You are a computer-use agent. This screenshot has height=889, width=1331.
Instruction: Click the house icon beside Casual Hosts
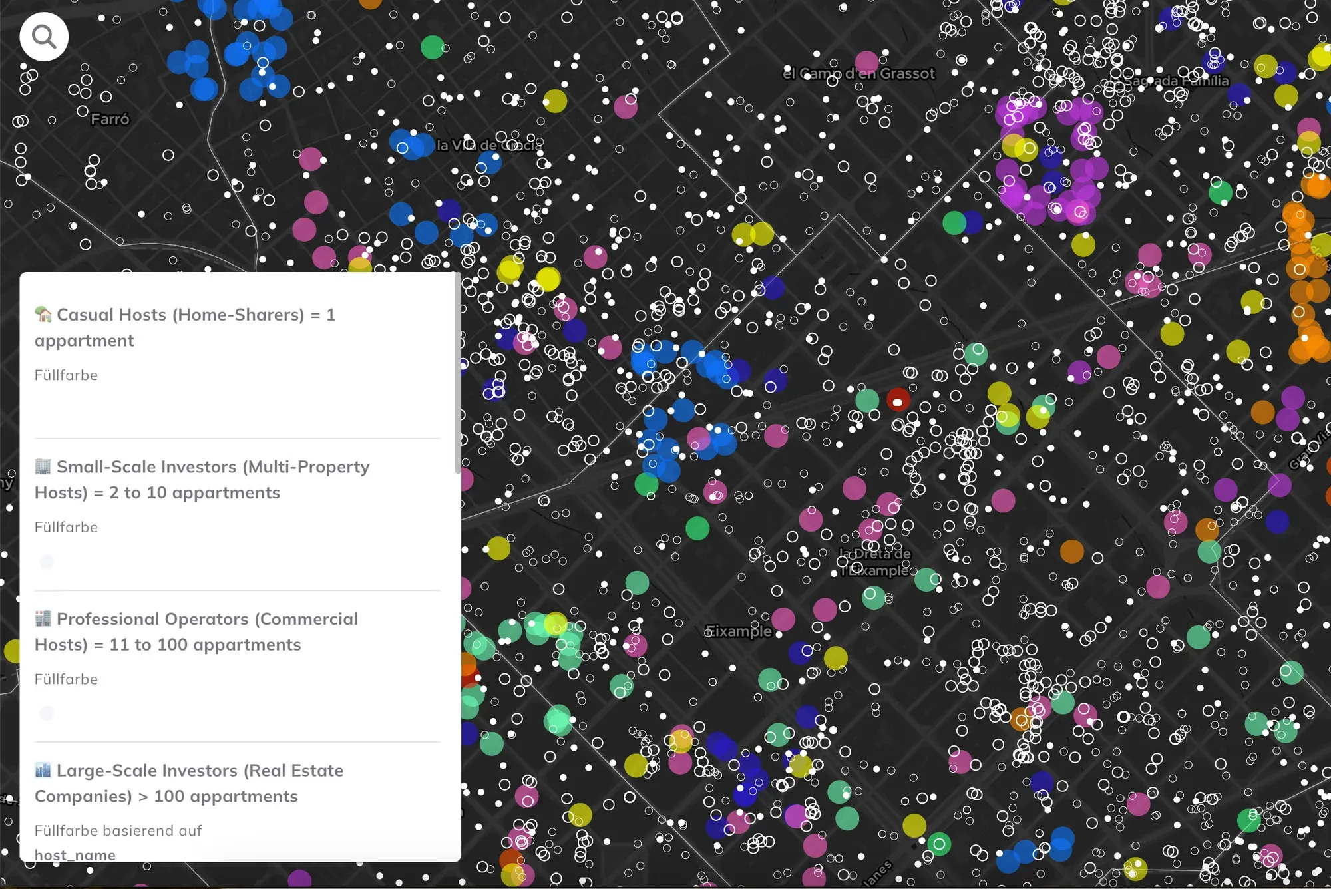[x=43, y=314]
